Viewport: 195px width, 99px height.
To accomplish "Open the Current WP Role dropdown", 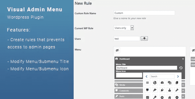I will [132, 28].
